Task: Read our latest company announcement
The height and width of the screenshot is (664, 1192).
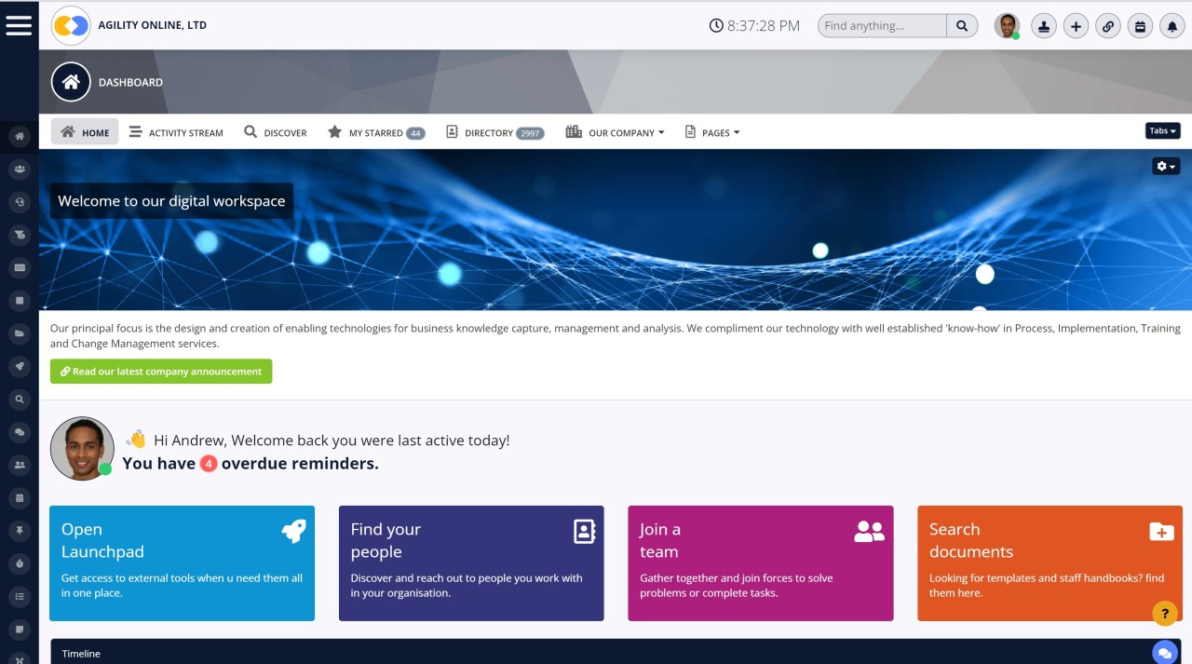Action: [161, 371]
